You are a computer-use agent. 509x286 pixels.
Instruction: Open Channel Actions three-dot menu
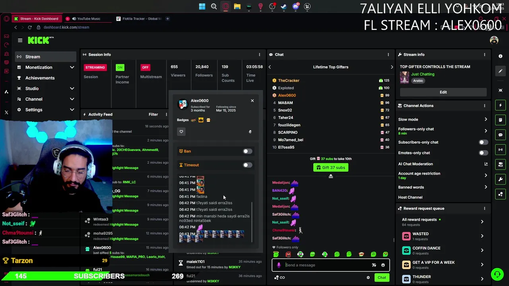pyautogui.click(x=484, y=106)
